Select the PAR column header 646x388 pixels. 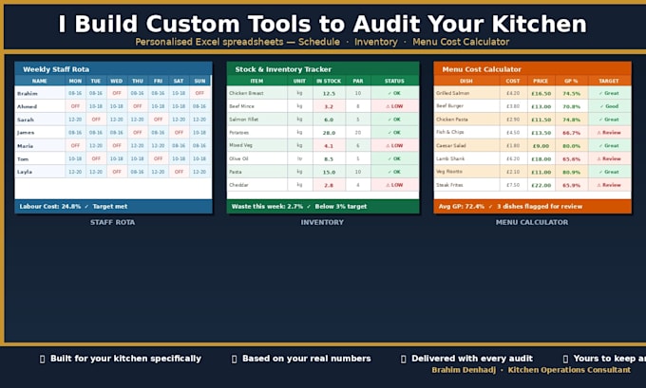click(358, 81)
